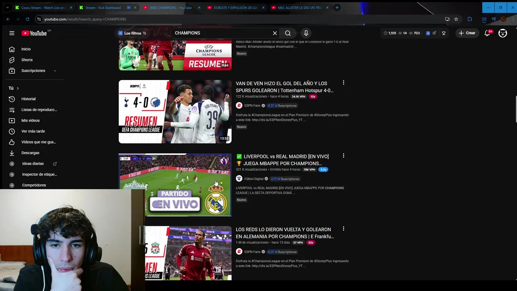Click the 30x multiplier badge
This screenshot has width=517, height=291.
coord(311,242)
